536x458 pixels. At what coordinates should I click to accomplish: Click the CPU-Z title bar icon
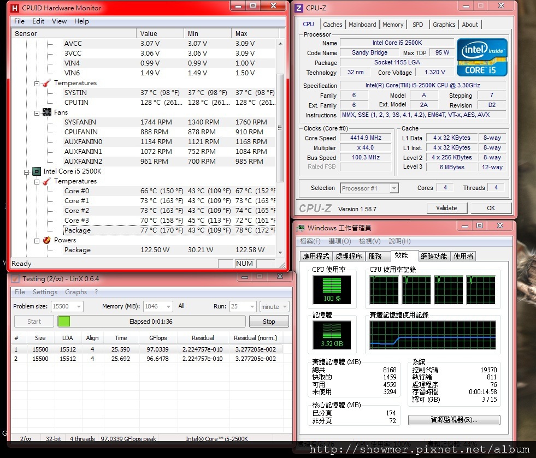tap(299, 8)
